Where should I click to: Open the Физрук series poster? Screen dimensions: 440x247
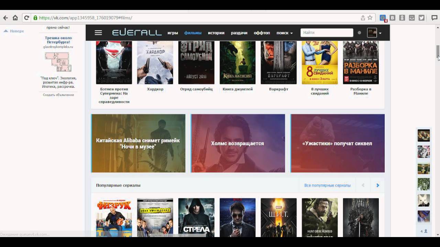(114, 217)
